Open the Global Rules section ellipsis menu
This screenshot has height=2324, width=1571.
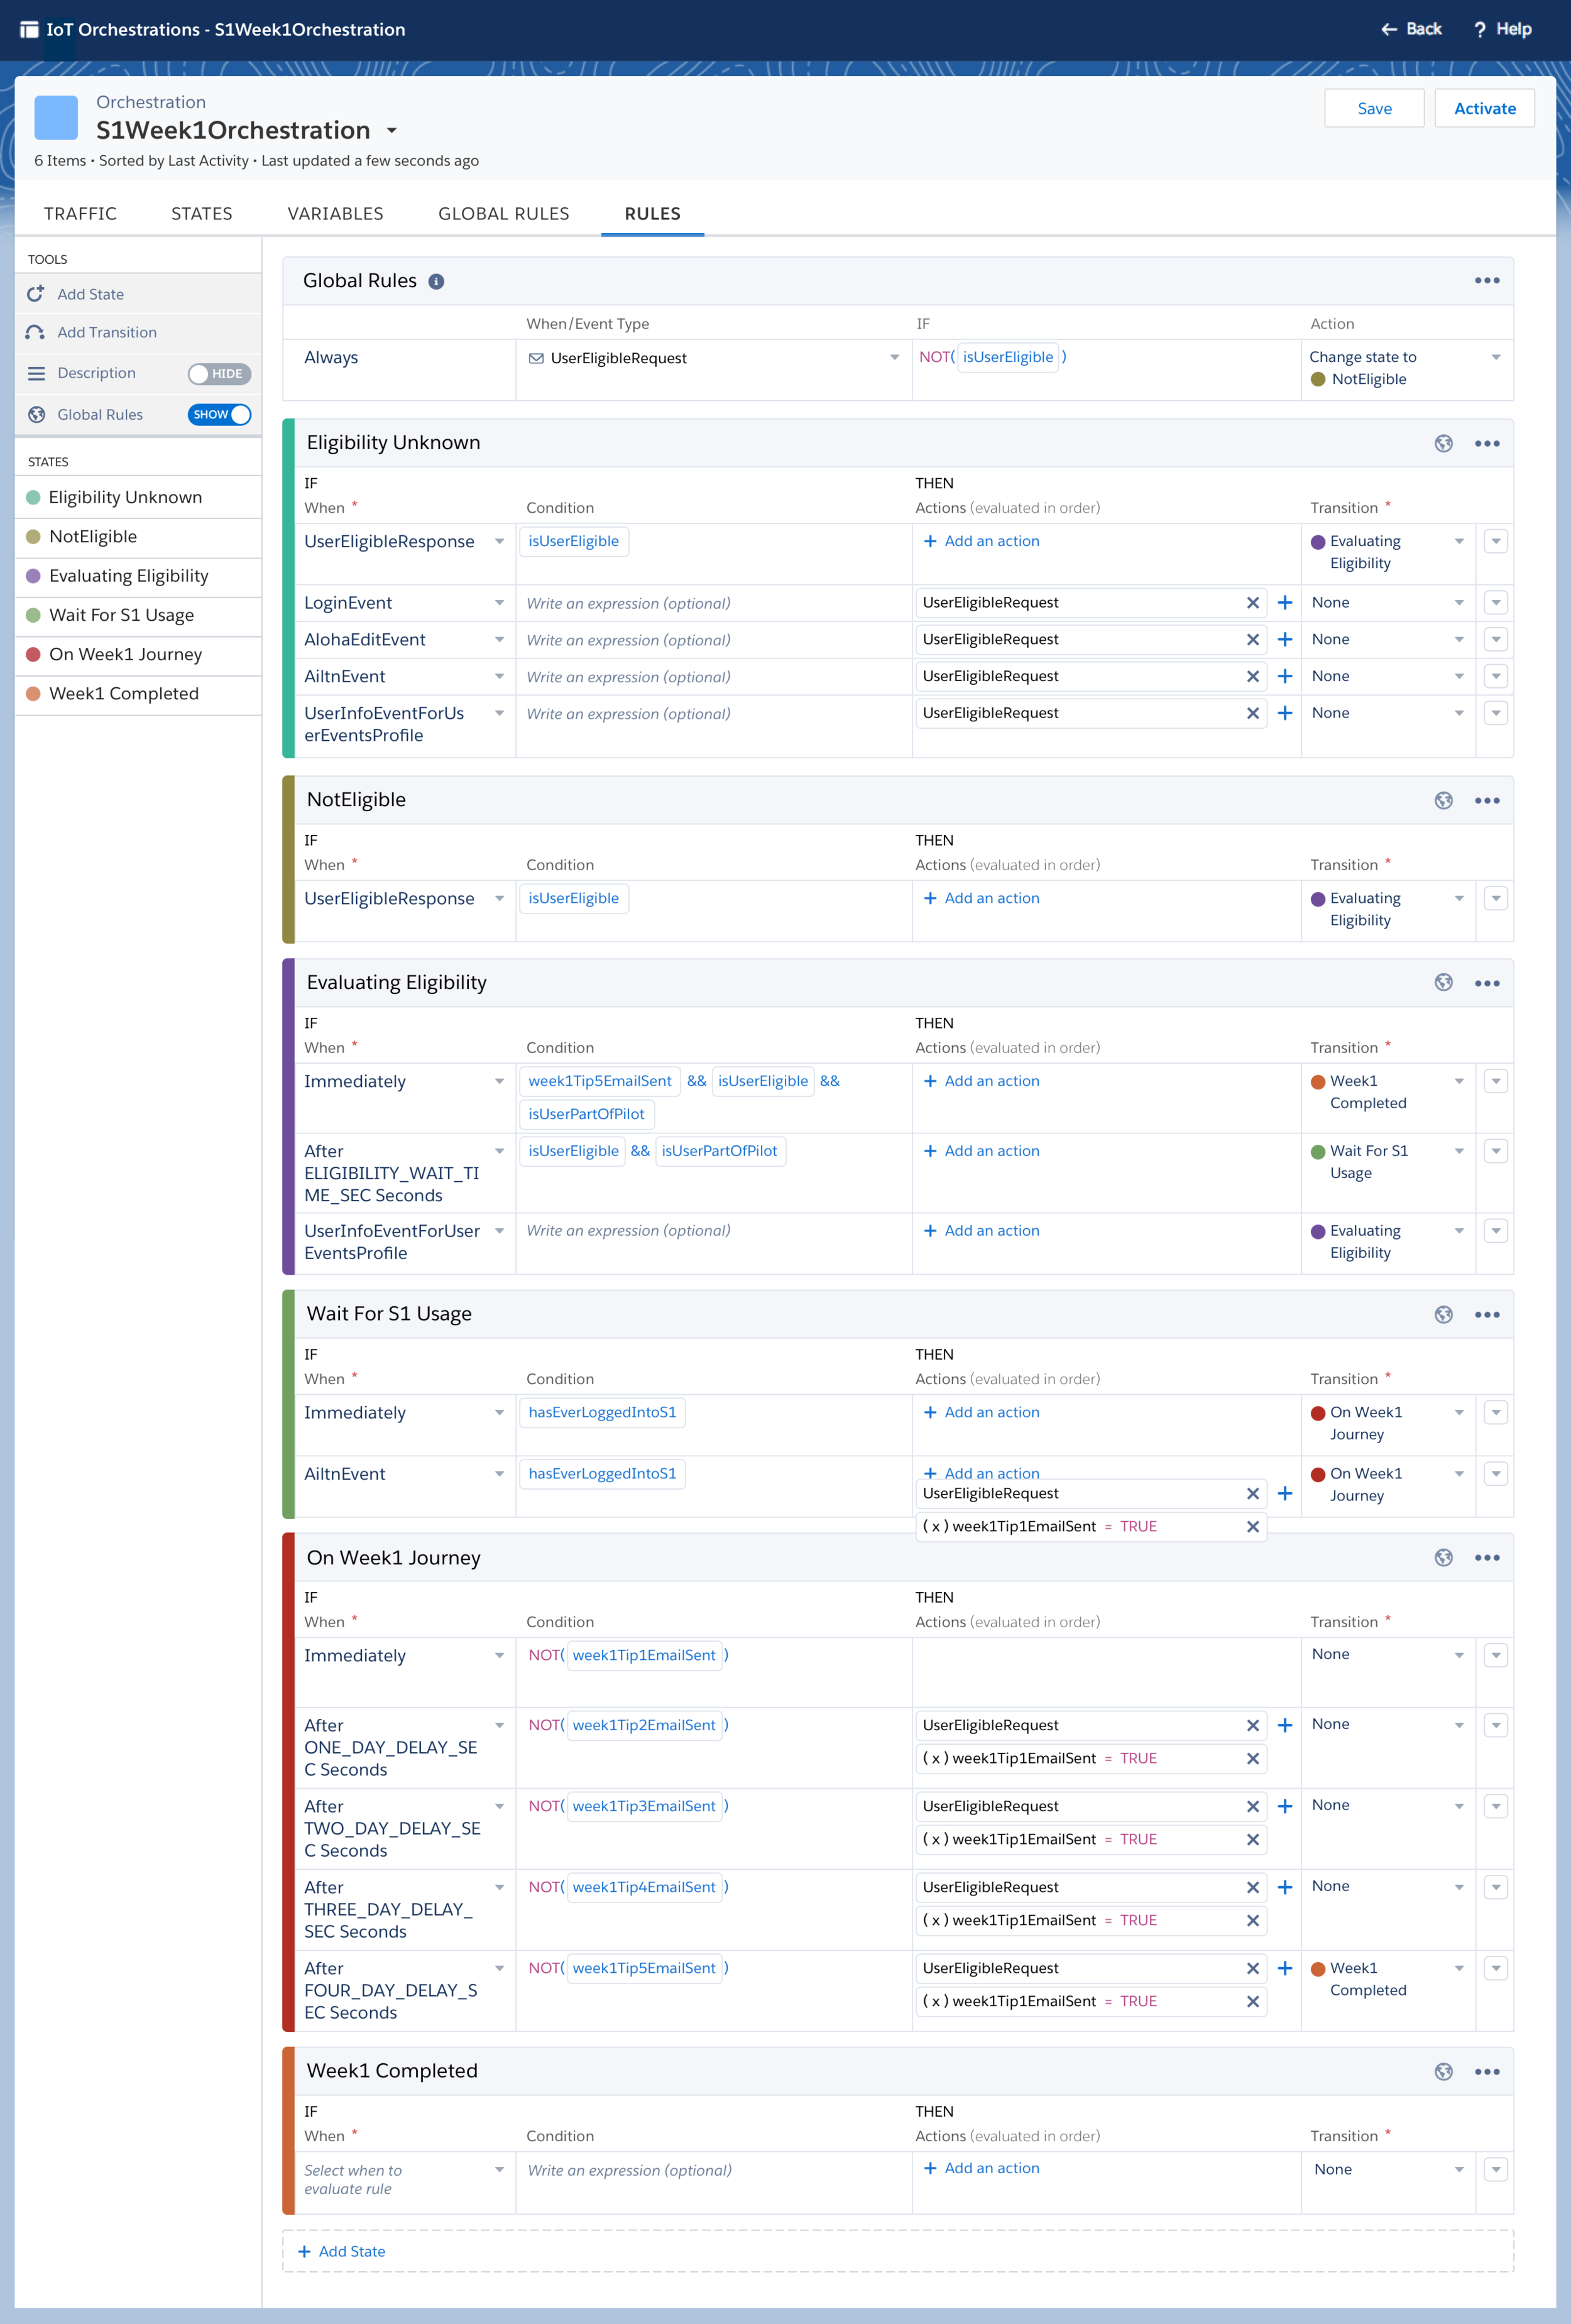point(1487,281)
